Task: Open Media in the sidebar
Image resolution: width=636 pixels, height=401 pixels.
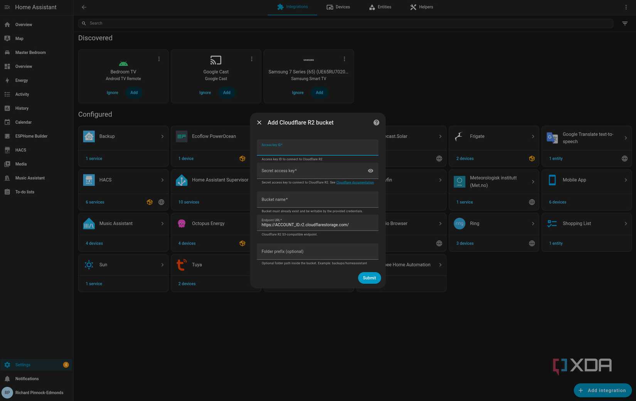Action: click(37, 164)
